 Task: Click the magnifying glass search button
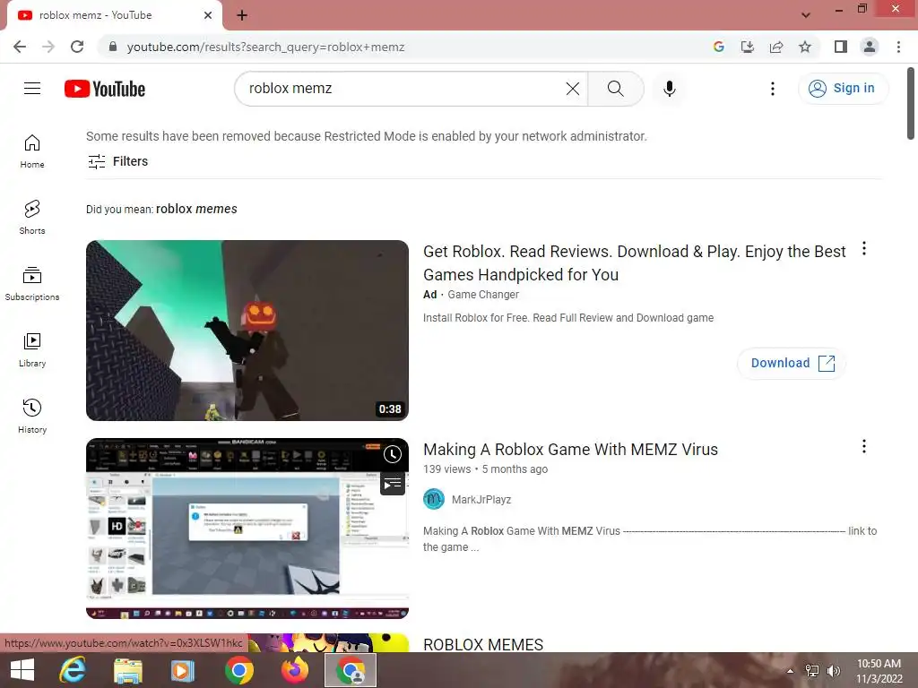pyautogui.click(x=615, y=89)
